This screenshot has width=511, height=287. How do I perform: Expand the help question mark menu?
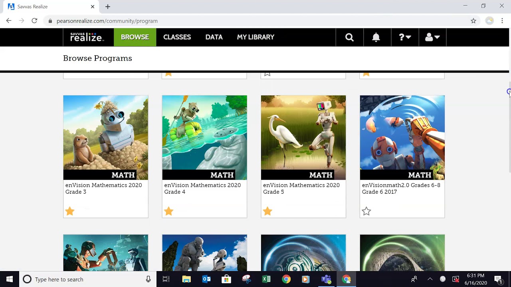tap(405, 37)
